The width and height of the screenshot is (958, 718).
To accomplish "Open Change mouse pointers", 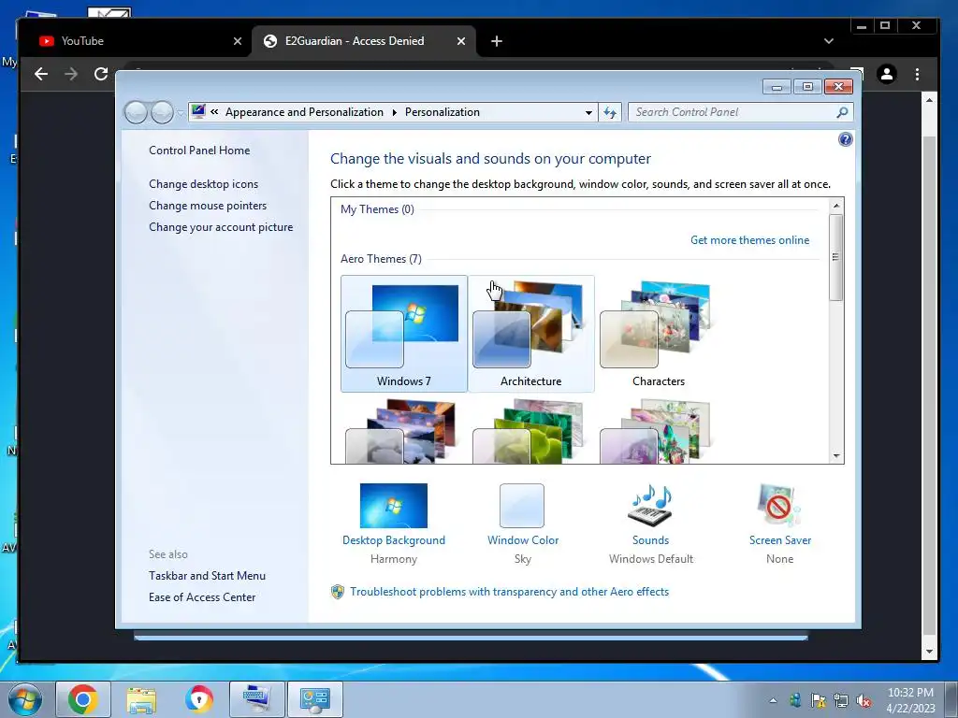I will click(x=208, y=205).
